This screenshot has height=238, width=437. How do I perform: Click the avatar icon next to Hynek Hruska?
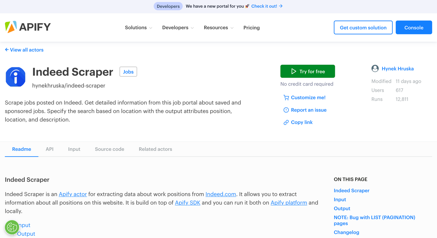pos(375,69)
